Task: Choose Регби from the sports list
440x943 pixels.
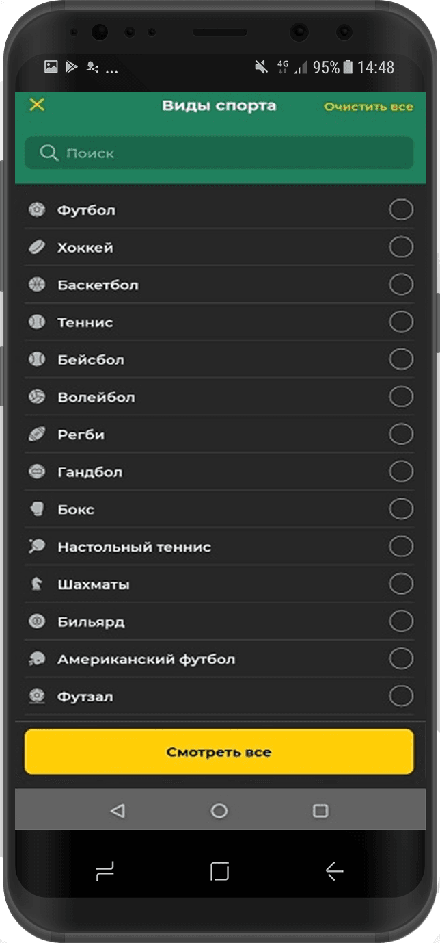Action: [x=81, y=435]
